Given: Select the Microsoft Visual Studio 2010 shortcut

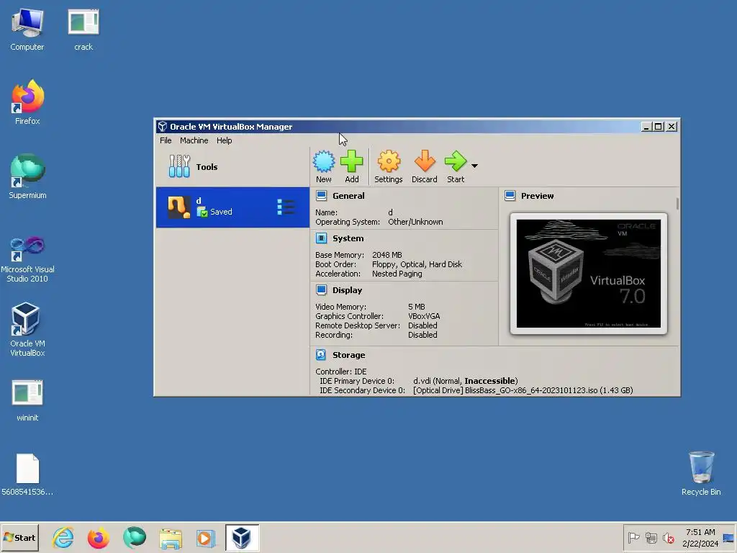Looking at the screenshot, I should tap(27, 259).
